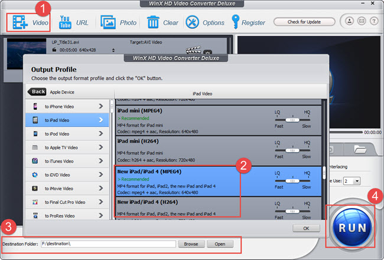
Task: Click the Clear trash bin icon
Action: 153,22
